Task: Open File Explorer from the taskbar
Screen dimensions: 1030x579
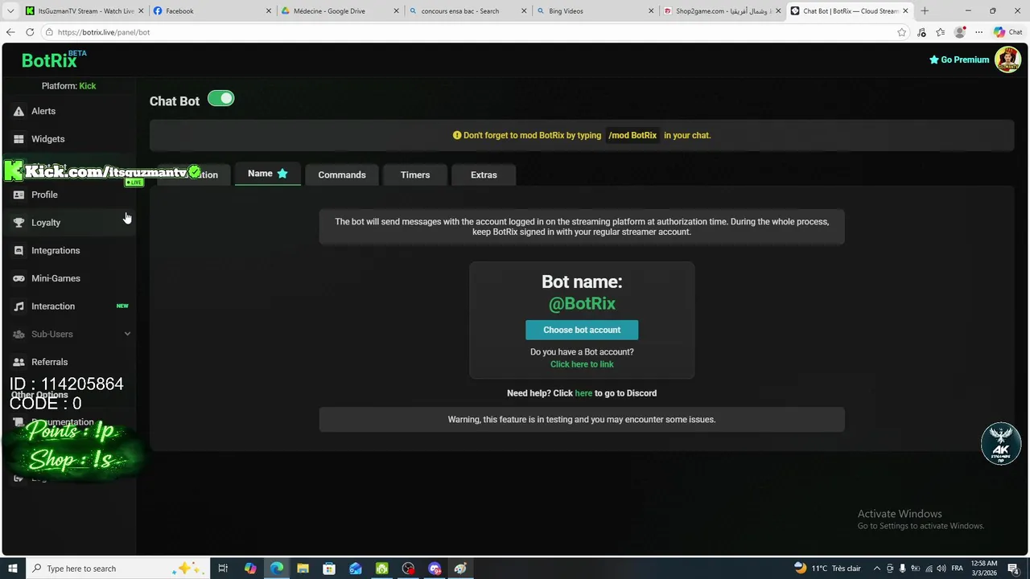Action: 303,569
